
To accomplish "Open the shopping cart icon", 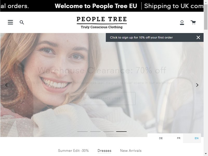I will (x=193, y=22).
